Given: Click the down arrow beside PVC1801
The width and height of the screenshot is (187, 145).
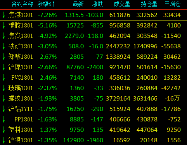Looking at the screenshot, I should (x=4, y=78).
